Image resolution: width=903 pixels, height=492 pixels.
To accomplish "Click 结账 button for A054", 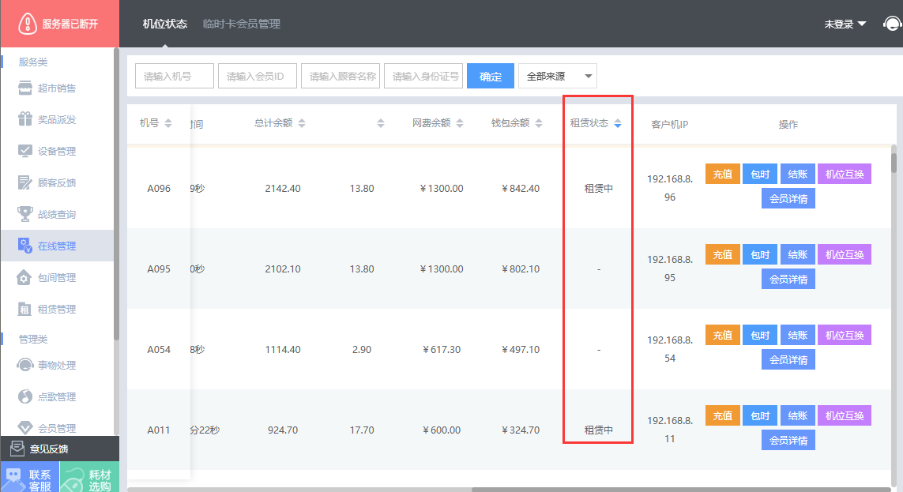I will coord(798,335).
